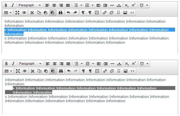This screenshot has width=180, height=116.
Task: Open insert date/time arrow, bottom editor
Action: coord(147,64)
